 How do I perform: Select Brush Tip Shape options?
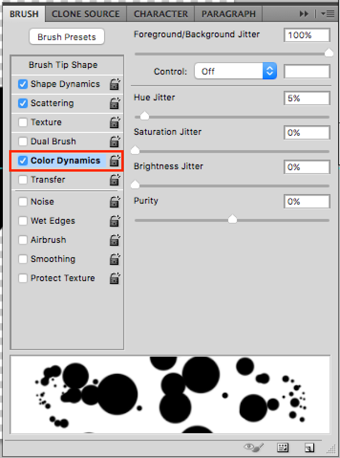tap(63, 65)
